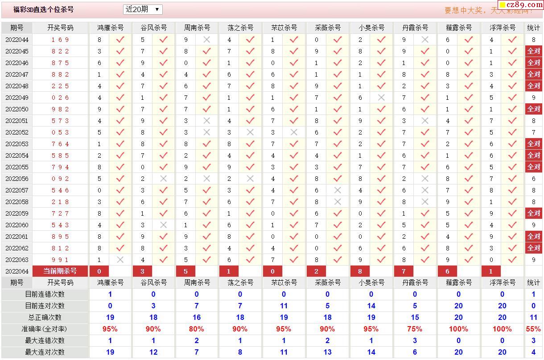Click the gray X for 荡之杀号 in row 2022056
544x360 pixels.
[250, 179]
